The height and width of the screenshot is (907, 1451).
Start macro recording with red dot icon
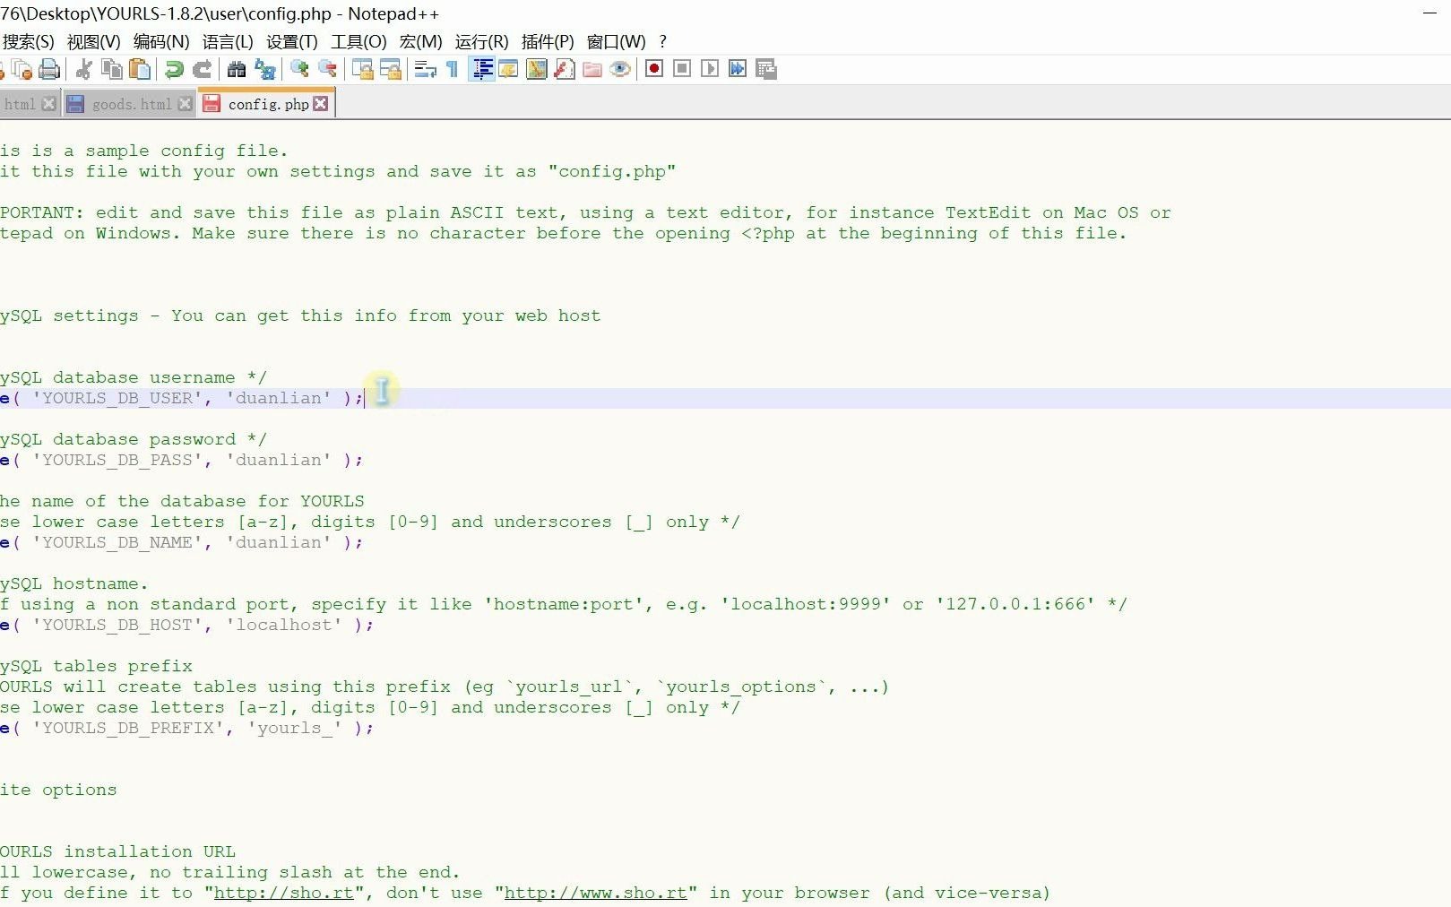click(x=654, y=69)
